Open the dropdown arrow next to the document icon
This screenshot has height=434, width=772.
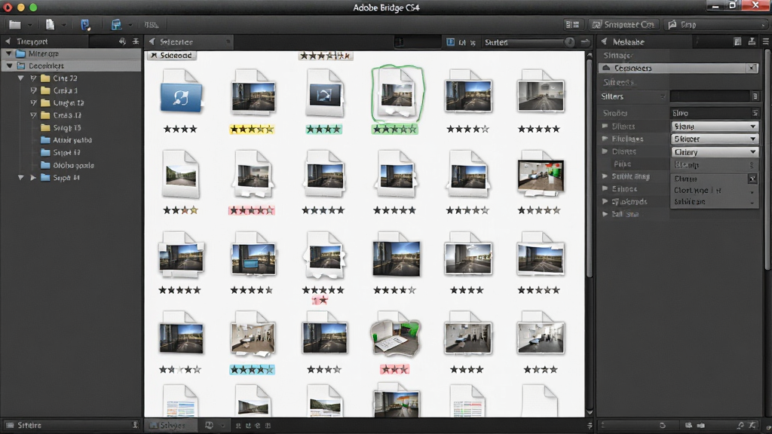click(63, 25)
